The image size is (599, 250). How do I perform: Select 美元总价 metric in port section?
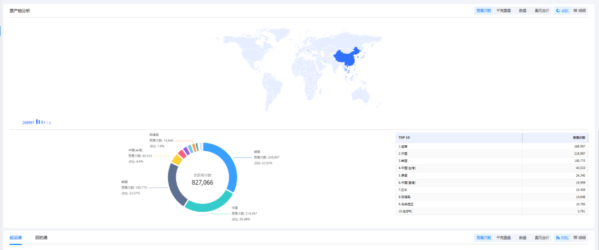(541, 238)
